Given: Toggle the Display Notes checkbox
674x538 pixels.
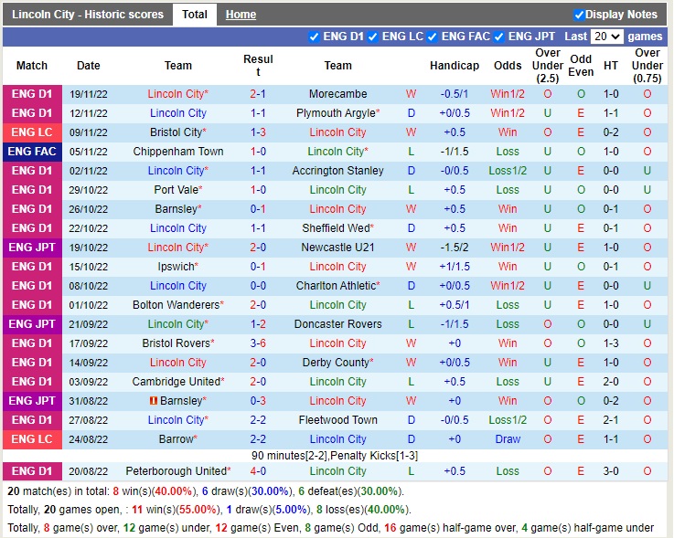Looking at the screenshot, I should 579,15.
